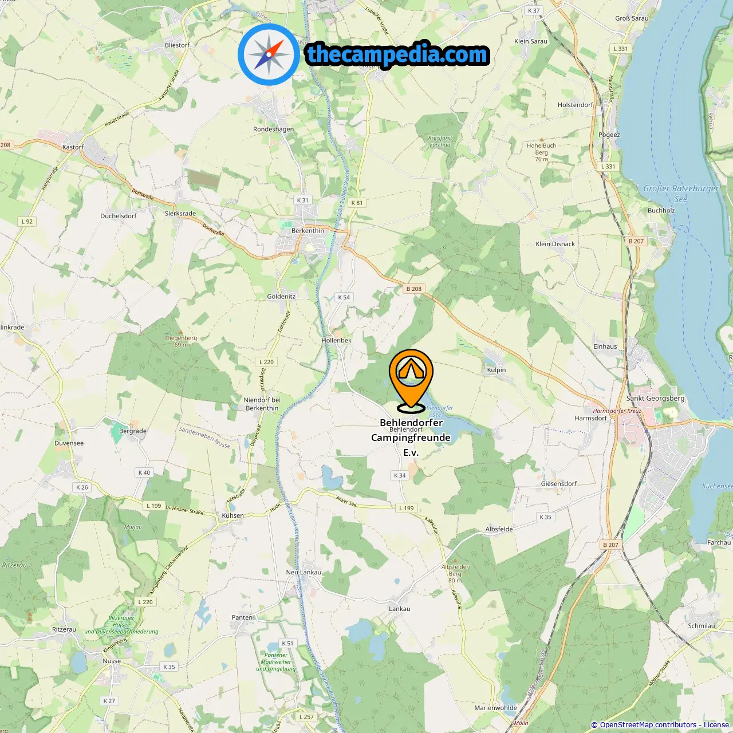Click the Kastorf village label

point(73,147)
